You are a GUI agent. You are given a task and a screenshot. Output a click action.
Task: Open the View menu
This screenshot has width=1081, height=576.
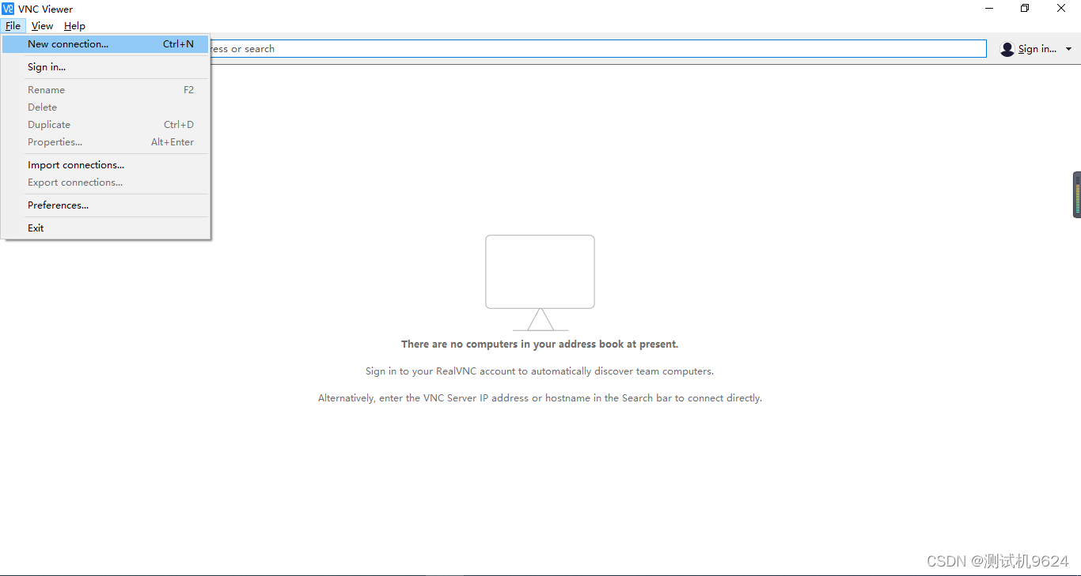click(43, 26)
